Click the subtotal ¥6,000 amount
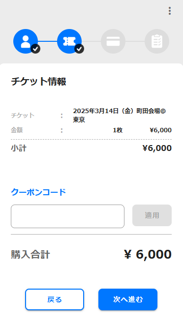The height and width of the screenshot is (327, 183). (157, 149)
